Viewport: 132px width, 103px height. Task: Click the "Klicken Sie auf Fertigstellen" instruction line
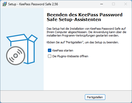pyautogui.click(x=83, y=42)
